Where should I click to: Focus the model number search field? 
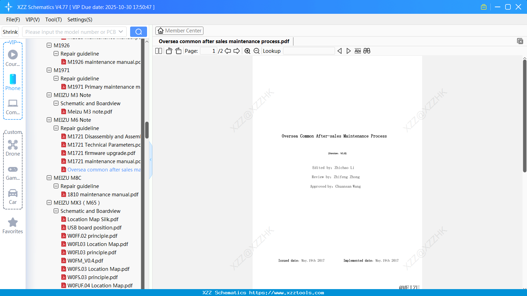[x=71, y=32]
